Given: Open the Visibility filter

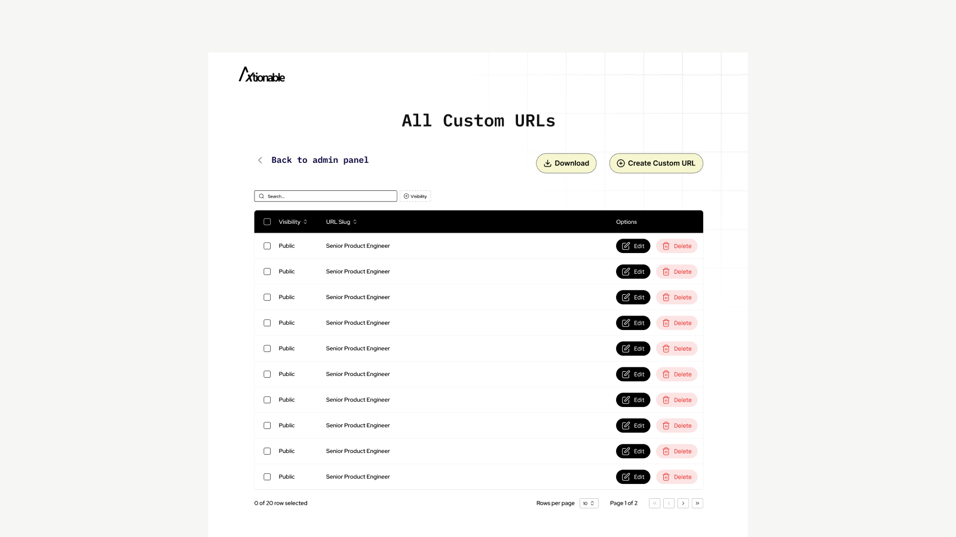Looking at the screenshot, I should [x=415, y=196].
